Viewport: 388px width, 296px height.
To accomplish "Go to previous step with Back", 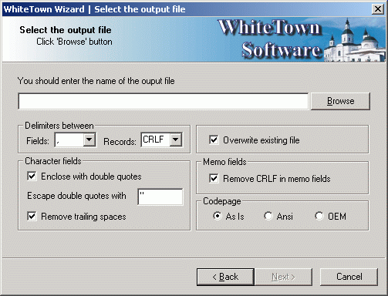I will pos(225,277).
